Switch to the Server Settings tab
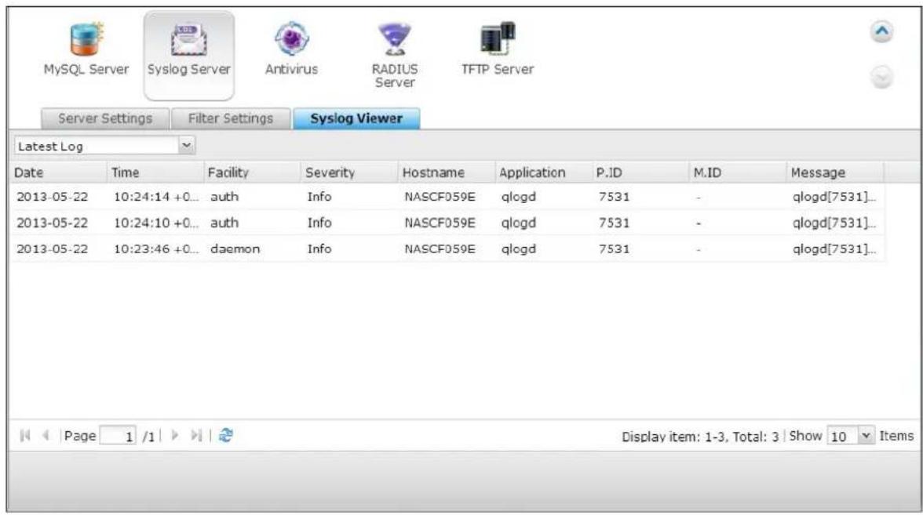 click(x=105, y=118)
